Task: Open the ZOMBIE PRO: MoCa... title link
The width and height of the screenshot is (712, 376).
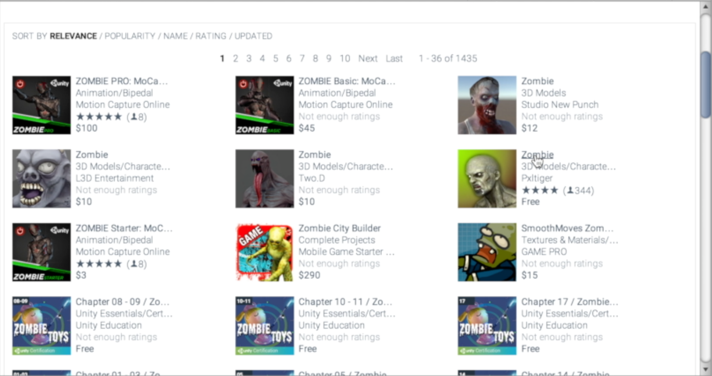Action: [x=122, y=81]
